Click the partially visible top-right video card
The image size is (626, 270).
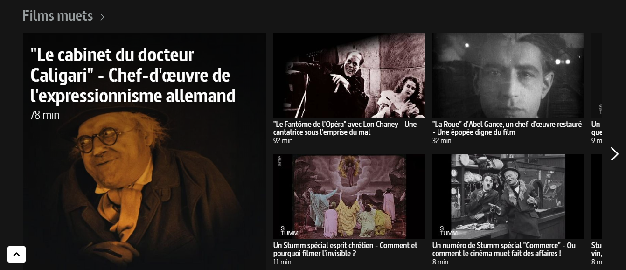[597, 89]
